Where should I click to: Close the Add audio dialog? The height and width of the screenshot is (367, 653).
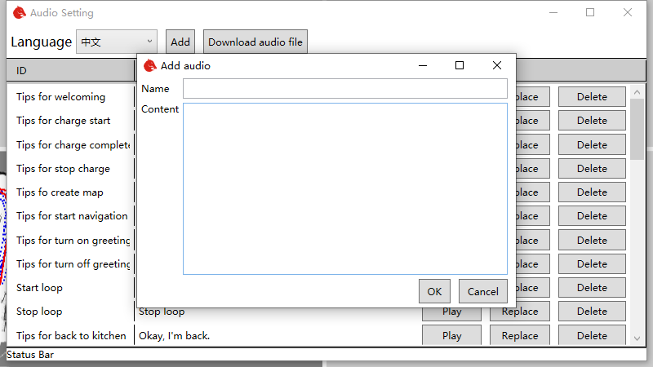pyautogui.click(x=496, y=65)
